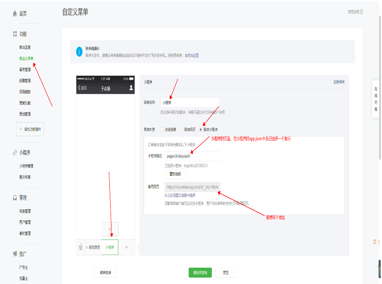The image size is (382, 284).
Task: Open 留言管理 in the sidebar
Action: (25, 70)
